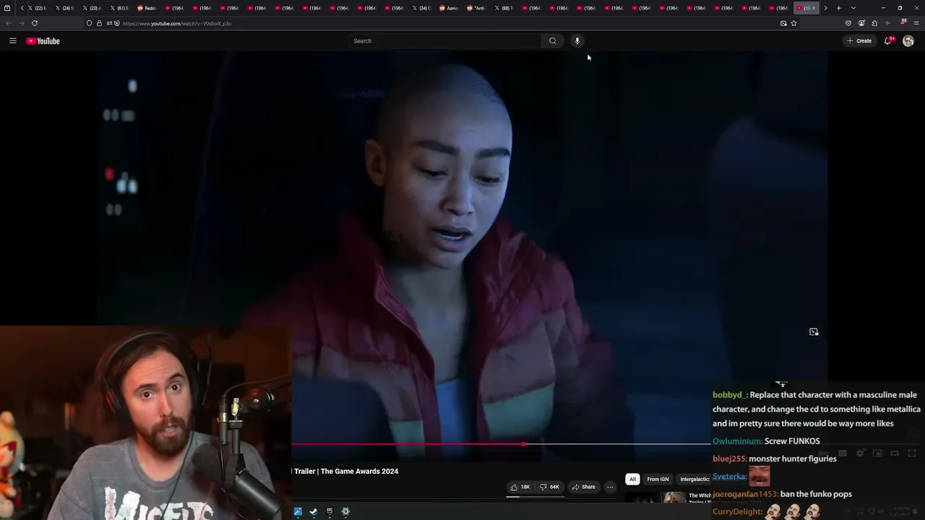Image resolution: width=925 pixels, height=520 pixels.
Task: Dislike the video showing 64K
Action: (x=550, y=487)
